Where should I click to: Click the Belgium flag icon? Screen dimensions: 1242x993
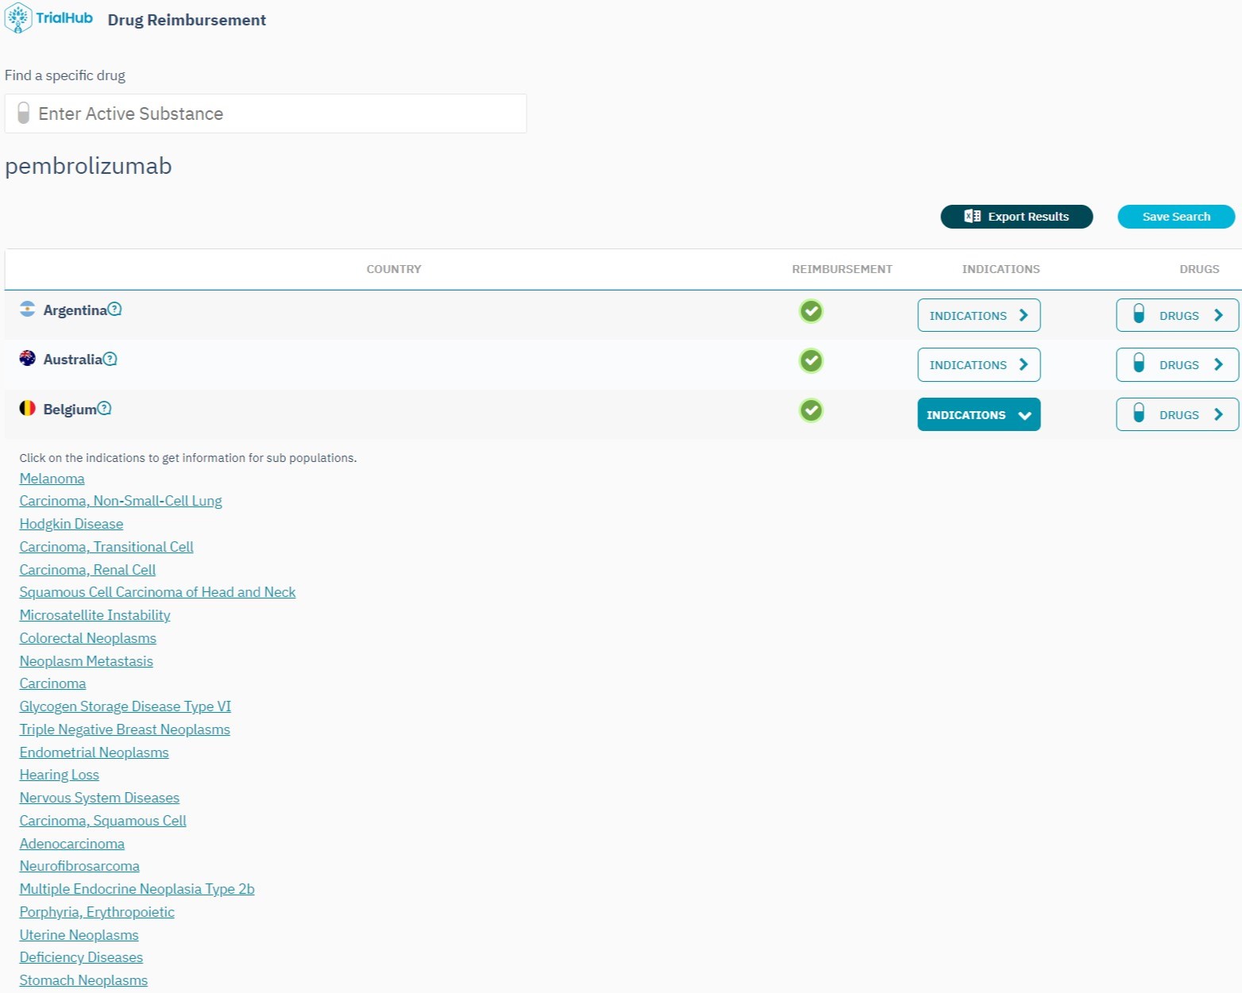click(x=28, y=409)
